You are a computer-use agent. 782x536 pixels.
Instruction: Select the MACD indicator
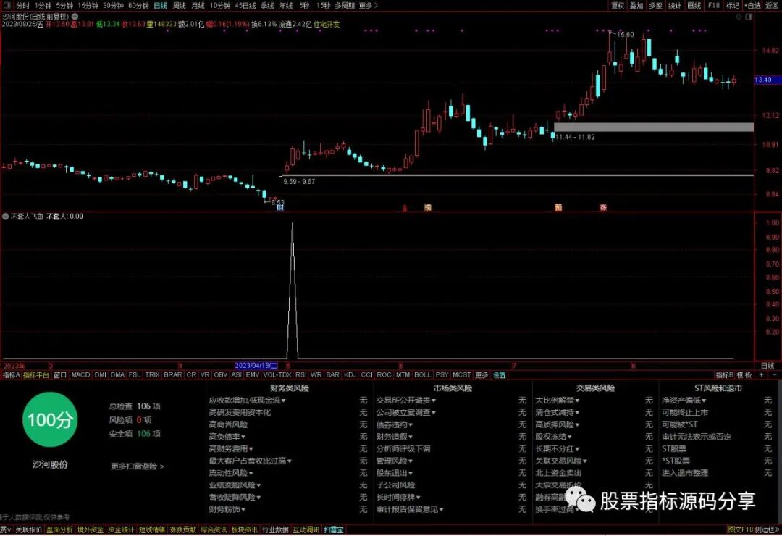[x=80, y=374]
